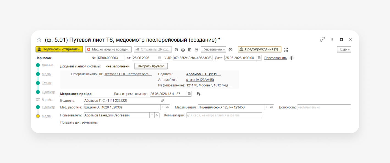
Task: Go to first Одометр step above В рейсе
Action: tap(48, 92)
